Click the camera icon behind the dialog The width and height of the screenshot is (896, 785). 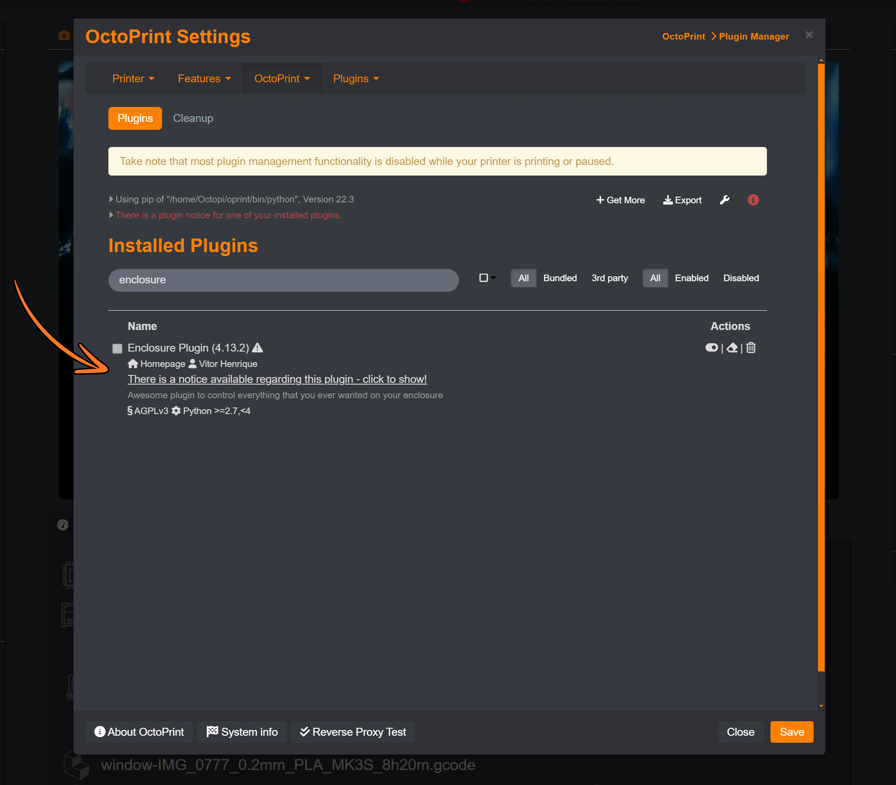[64, 35]
